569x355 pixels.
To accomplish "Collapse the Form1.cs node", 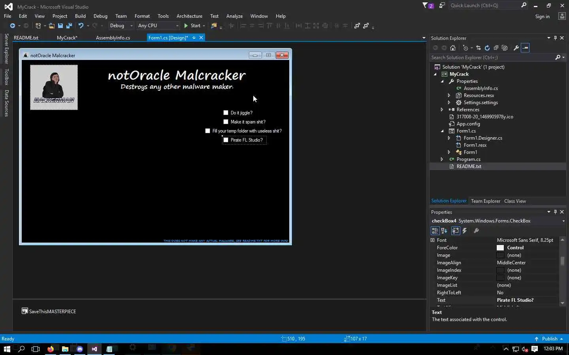I will 442,131.
